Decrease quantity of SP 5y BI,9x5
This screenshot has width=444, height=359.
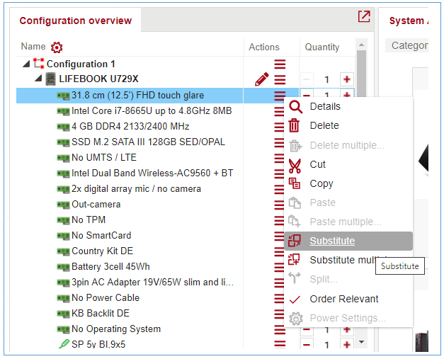307,345
